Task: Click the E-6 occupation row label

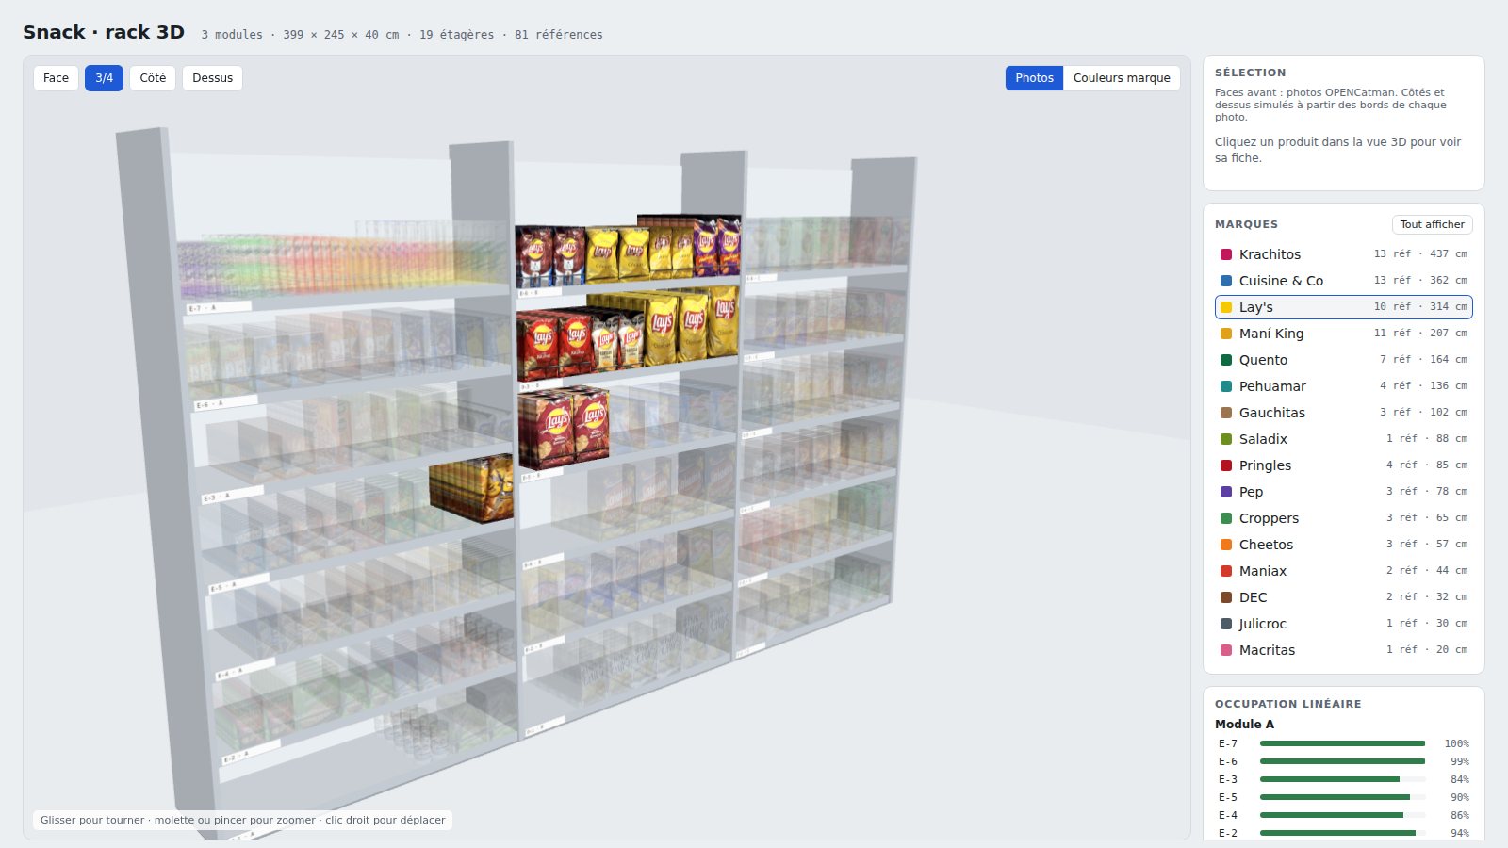Action: point(1228,761)
